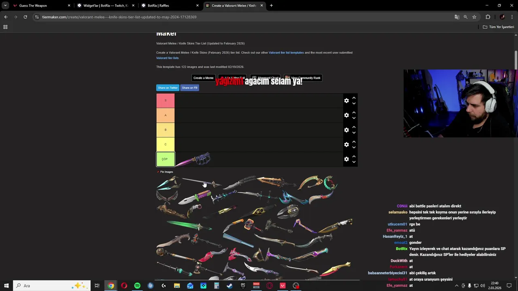Click the yellow C tier label

tap(166, 144)
